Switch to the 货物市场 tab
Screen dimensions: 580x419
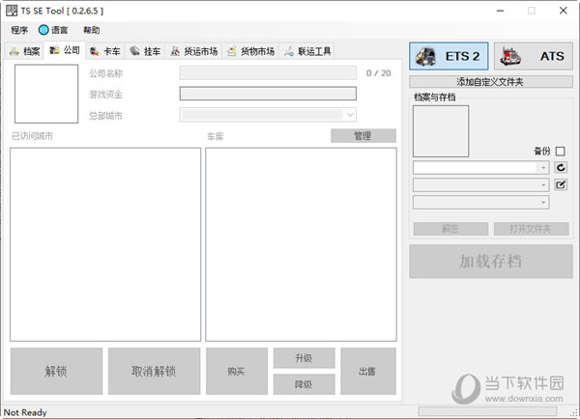click(250, 51)
